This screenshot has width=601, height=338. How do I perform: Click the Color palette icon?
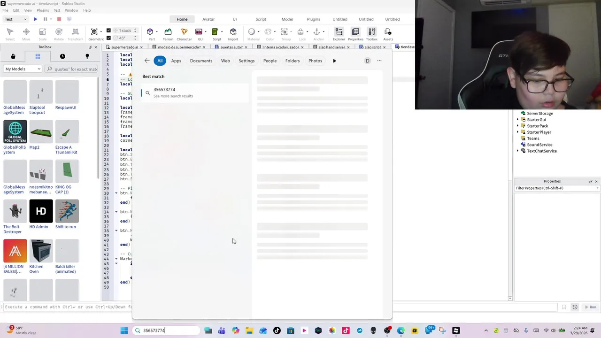tap(268, 31)
